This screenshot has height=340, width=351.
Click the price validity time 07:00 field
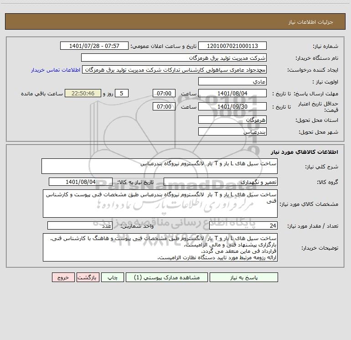click(x=164, y=106)
